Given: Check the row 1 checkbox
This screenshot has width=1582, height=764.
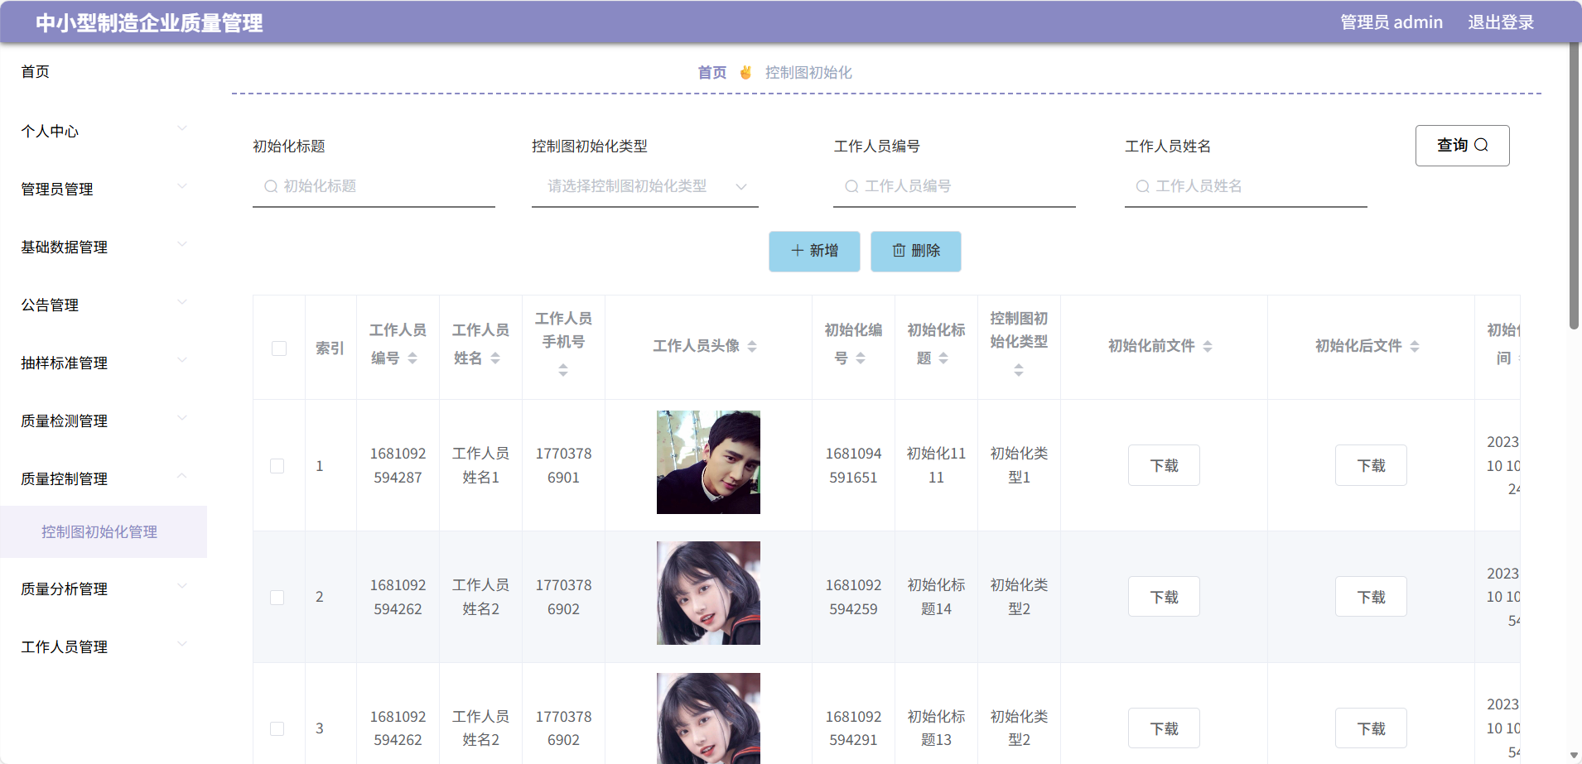Looking at the screenshot, I should (x=277, y=466).
